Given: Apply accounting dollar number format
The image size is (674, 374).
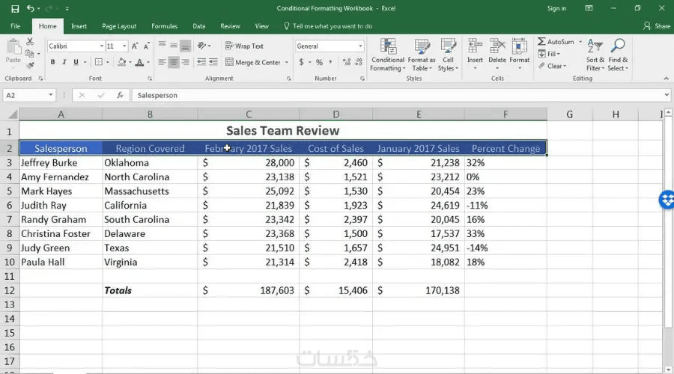Looking at the screenshot, I should click(x=301, y=62).
